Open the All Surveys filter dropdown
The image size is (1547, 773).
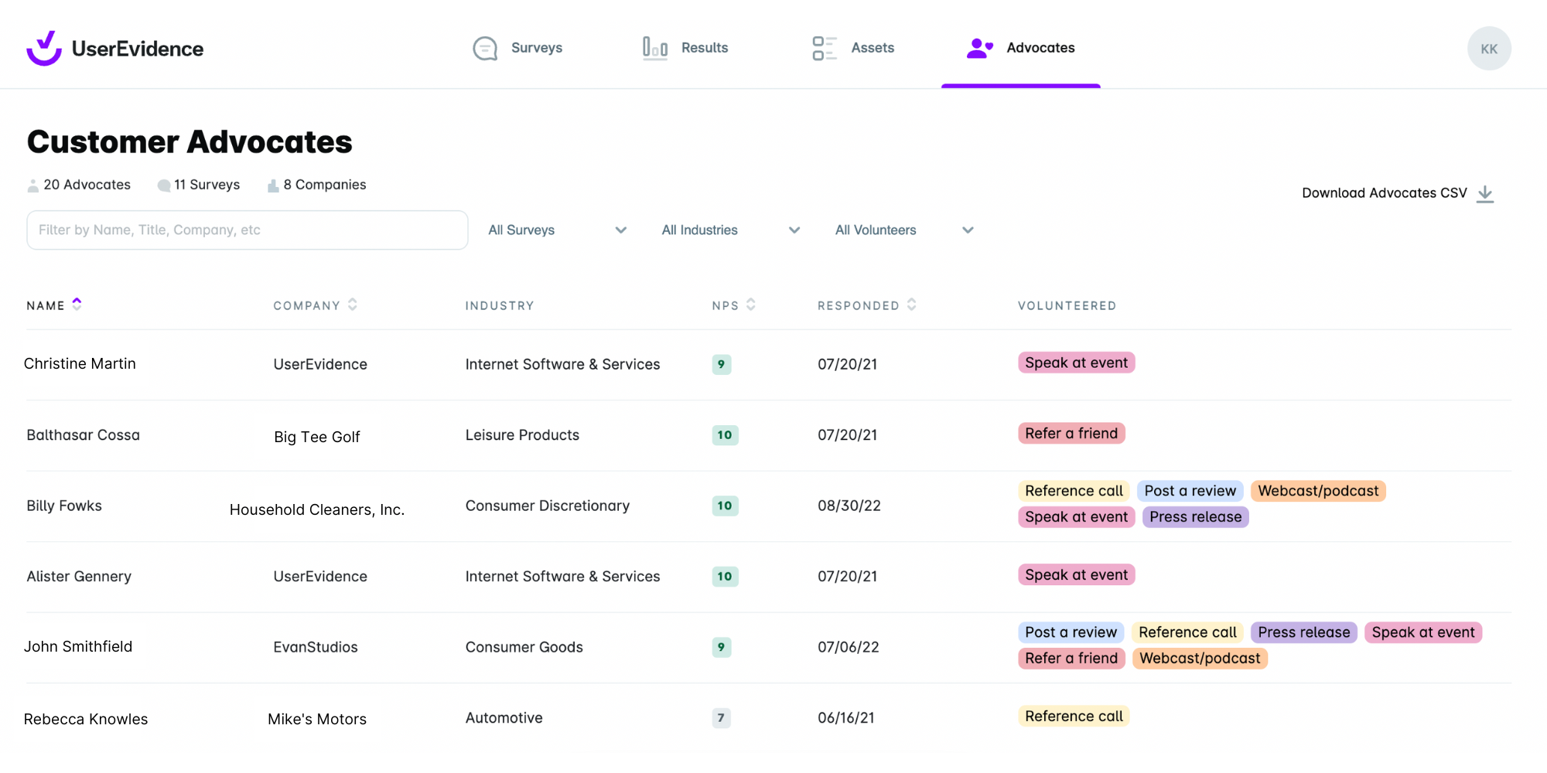tap(558, 230)
